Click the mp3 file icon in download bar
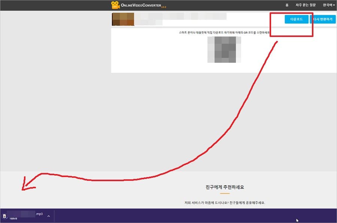This screenshot has height=223, width=337. point(4,216)
